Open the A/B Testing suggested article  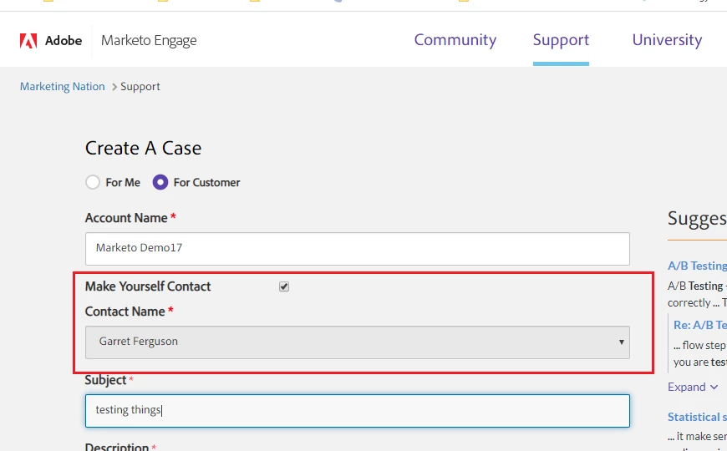(x=697, y=266)
